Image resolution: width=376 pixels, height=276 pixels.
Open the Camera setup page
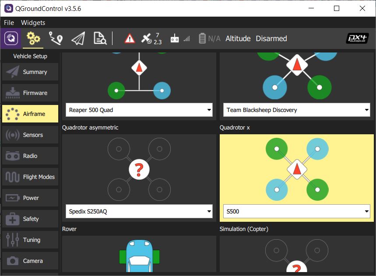point(30,261)
